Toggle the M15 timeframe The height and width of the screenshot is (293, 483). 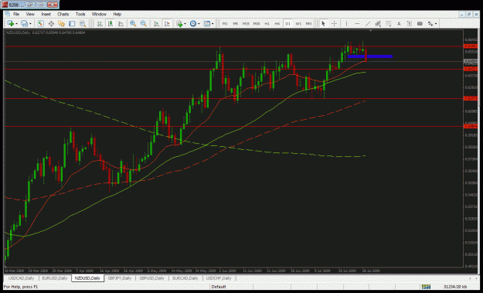coord(246,24)
